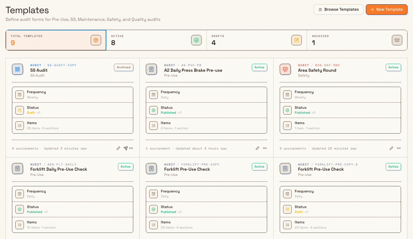Image resolution: width=413 pixels, height=239 pixels.
Task: Click Active badge on Forklift Daily Pre-Use Check
Action: pos(126,167)
